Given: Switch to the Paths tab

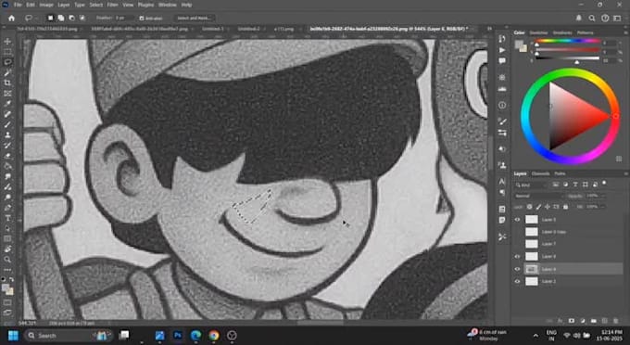Looking at the screenshot, I should coord(560,173).
